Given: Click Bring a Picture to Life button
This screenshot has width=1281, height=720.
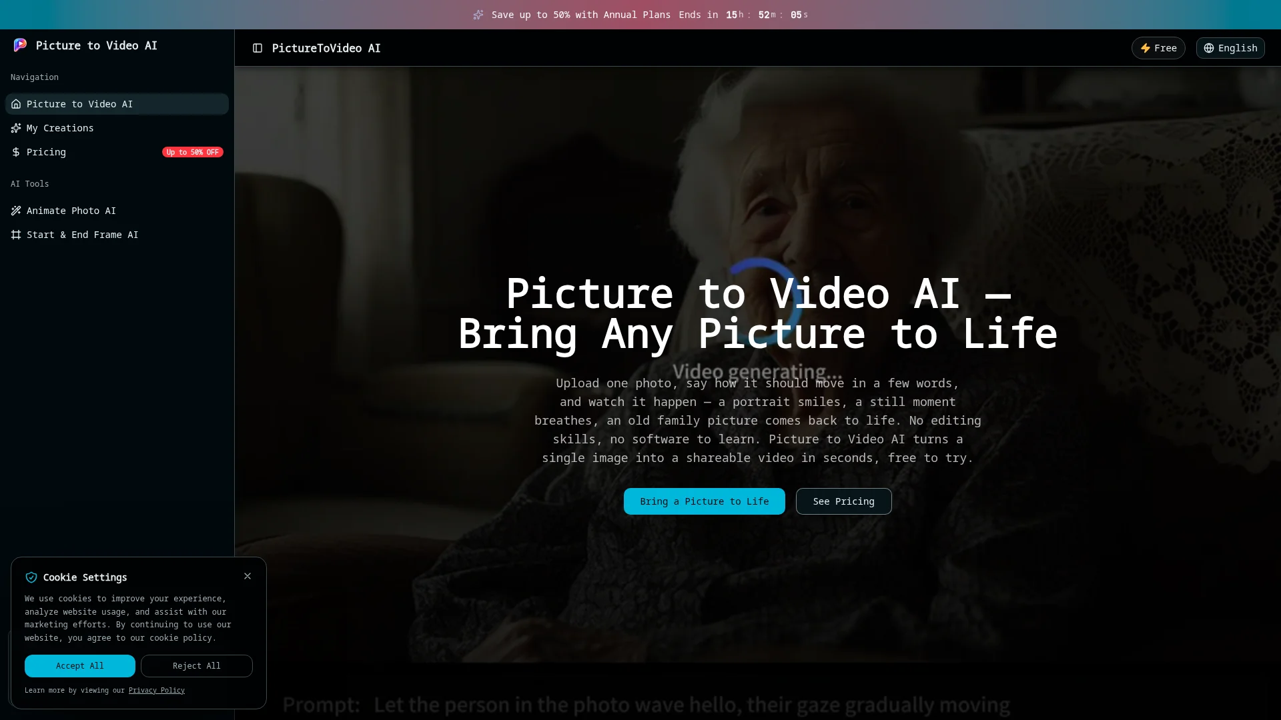Looking at the screenshot, I should click(705, 501).
